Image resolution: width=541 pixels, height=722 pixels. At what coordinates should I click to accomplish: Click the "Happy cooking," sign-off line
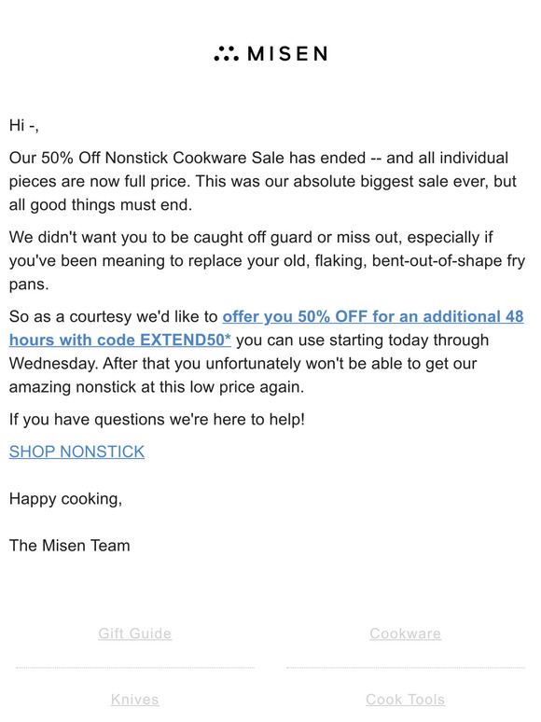(66, 499)
